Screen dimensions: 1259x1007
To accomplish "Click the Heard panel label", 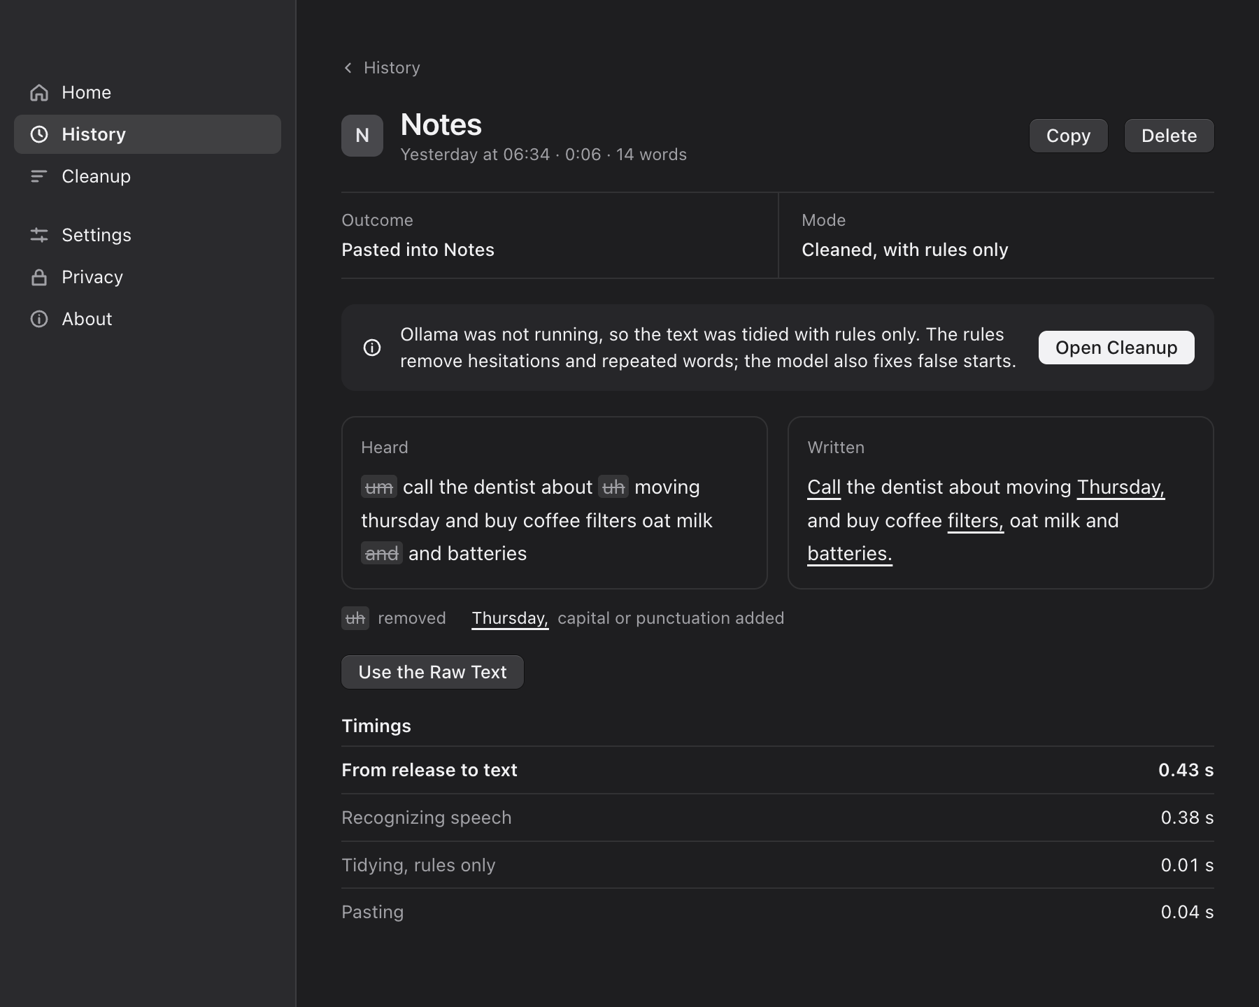I will click(384, 448).
